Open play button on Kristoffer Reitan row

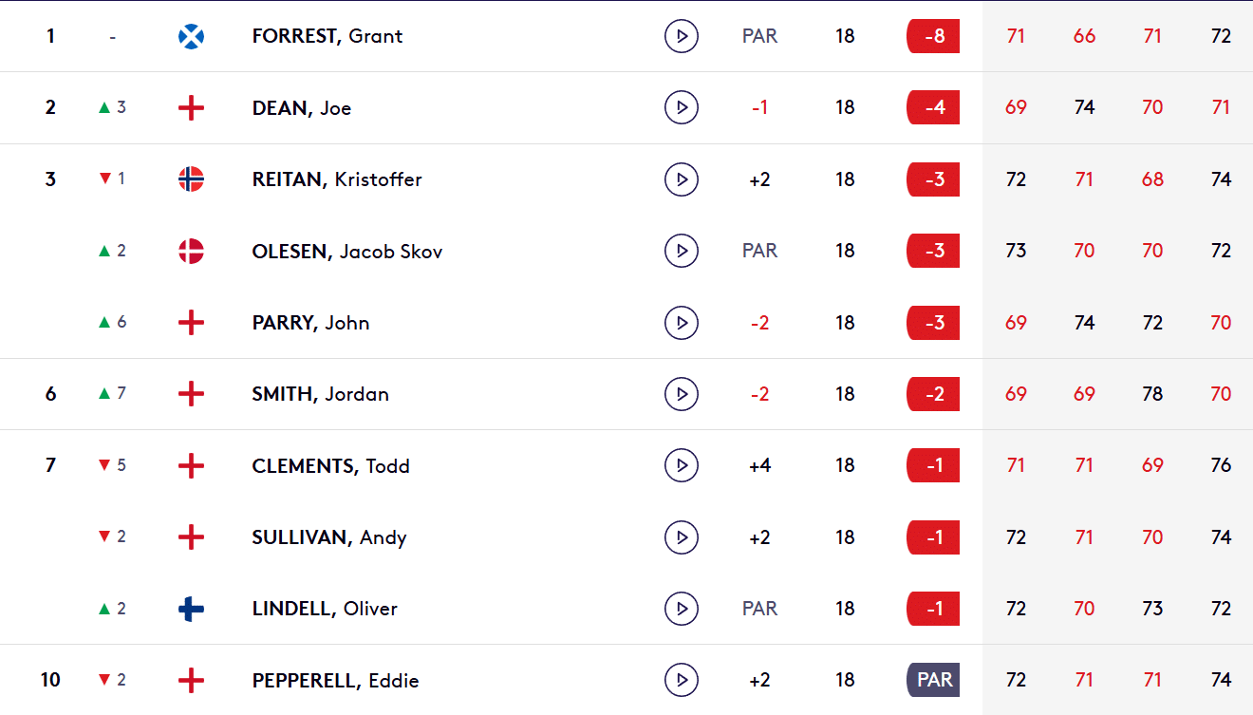click(x=682, y=179)
